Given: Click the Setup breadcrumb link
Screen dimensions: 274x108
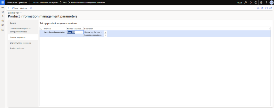Looking at the screenshot, I should pos(65,2).
